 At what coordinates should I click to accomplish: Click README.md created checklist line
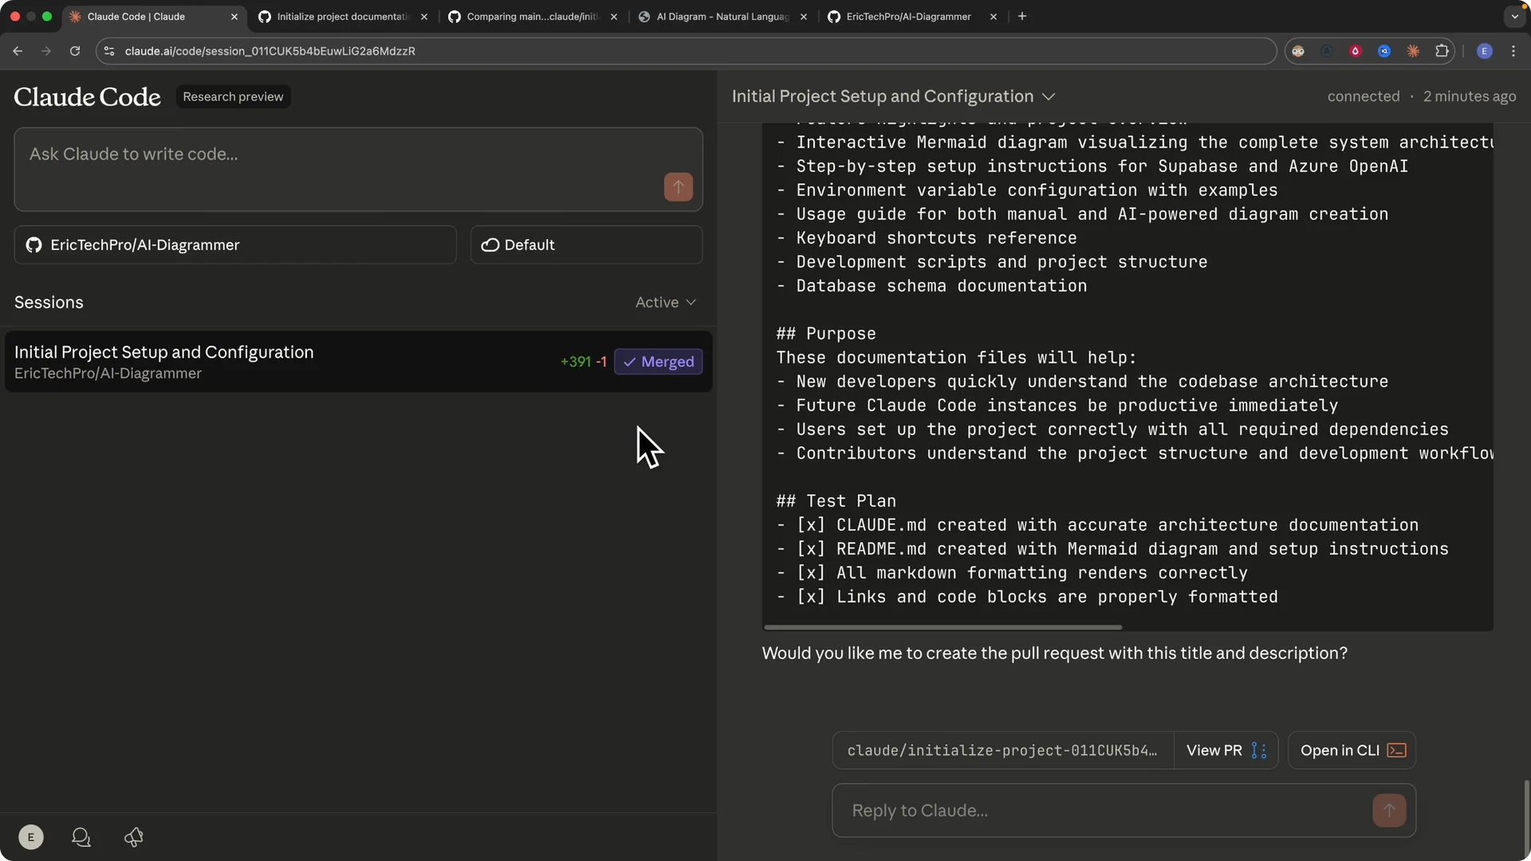1112,548
